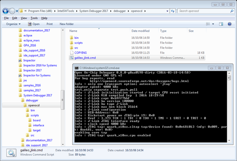Select the COPYING file
237x161 pixels.
point(81,53)
